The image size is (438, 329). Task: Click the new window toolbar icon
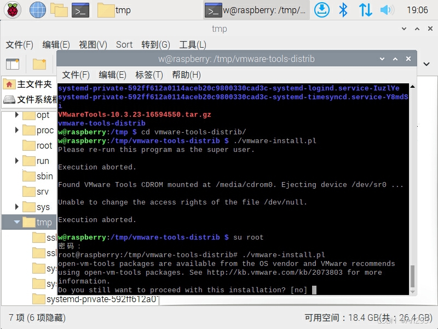pos(13,64)
